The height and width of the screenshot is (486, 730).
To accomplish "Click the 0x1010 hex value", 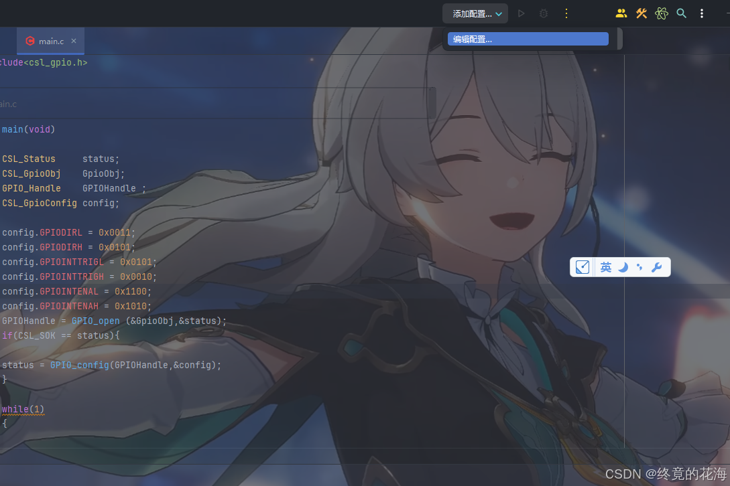I will coord(131,307).
